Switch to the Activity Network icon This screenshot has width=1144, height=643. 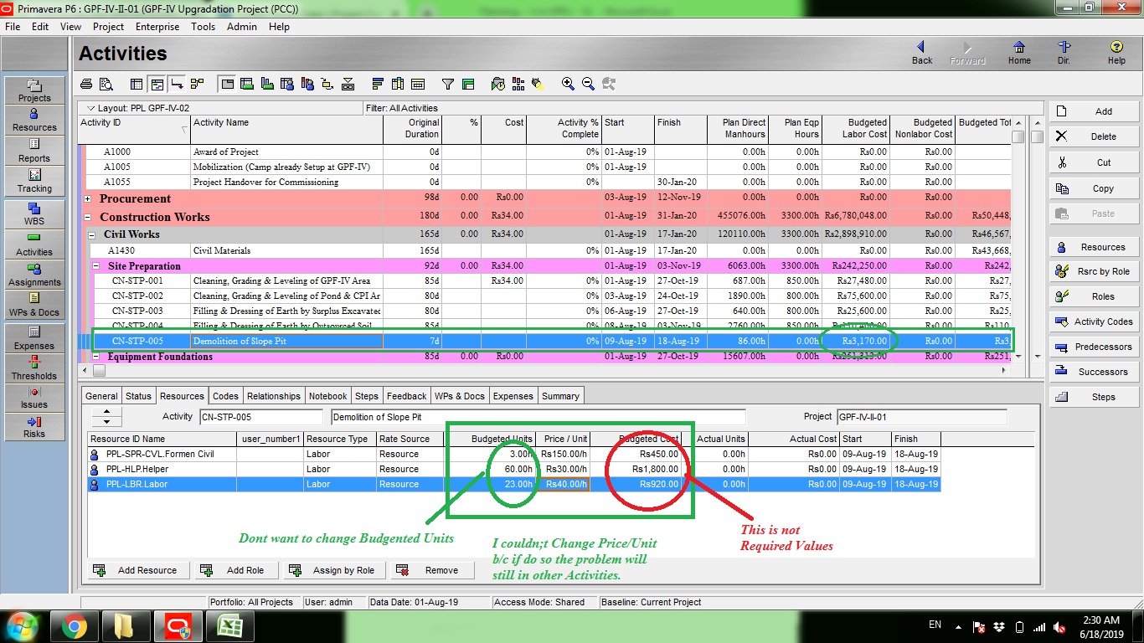(x=197, y=84)
